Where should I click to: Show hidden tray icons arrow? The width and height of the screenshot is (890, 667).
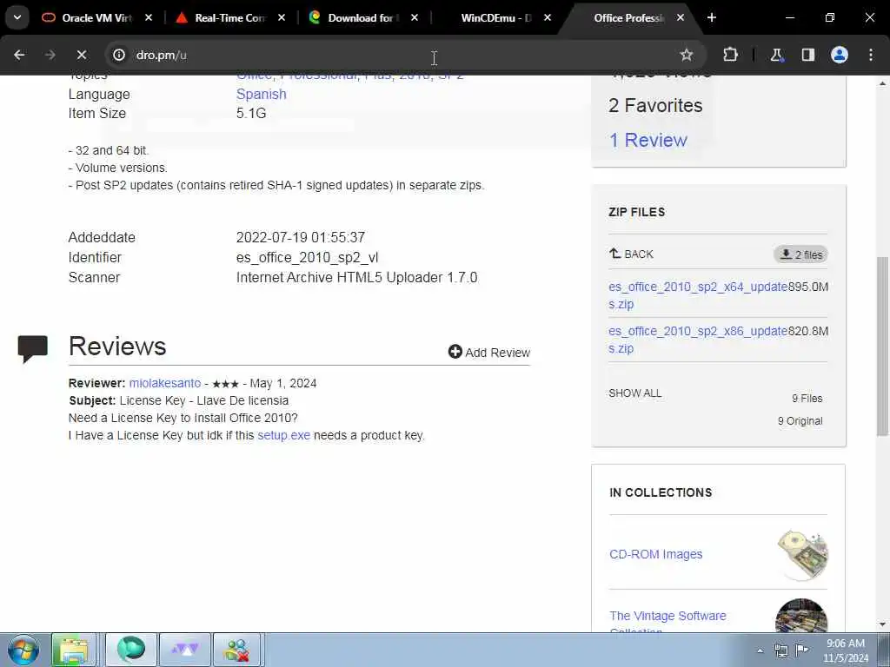pyautogui.click(x=760, y=650)
